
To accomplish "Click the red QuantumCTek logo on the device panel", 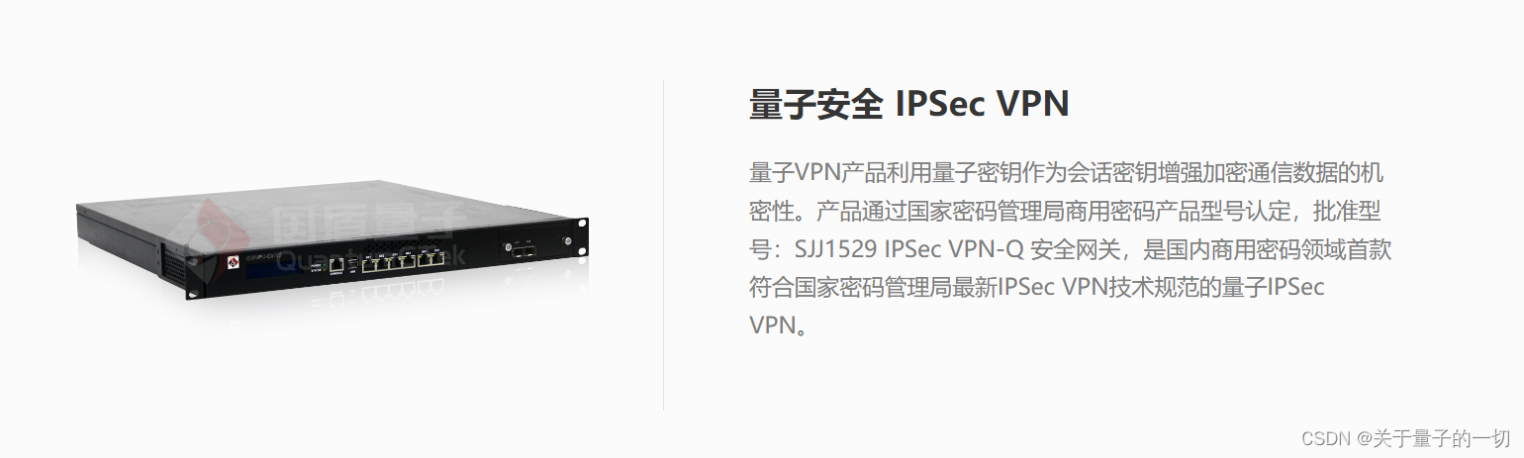I will (234, 262).
